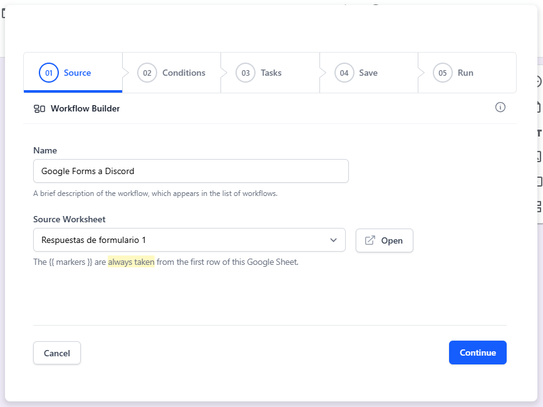Screen dimensions: 543x407
Task: Click the Open worksheet button
Action: tap(384, 240)
